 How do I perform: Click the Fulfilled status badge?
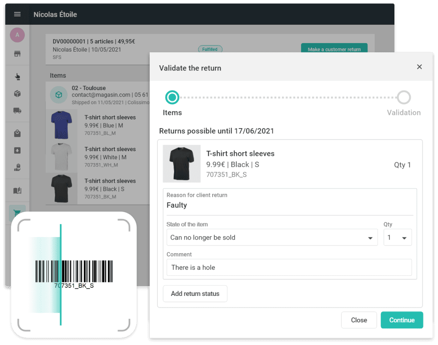tap(210, 50)
